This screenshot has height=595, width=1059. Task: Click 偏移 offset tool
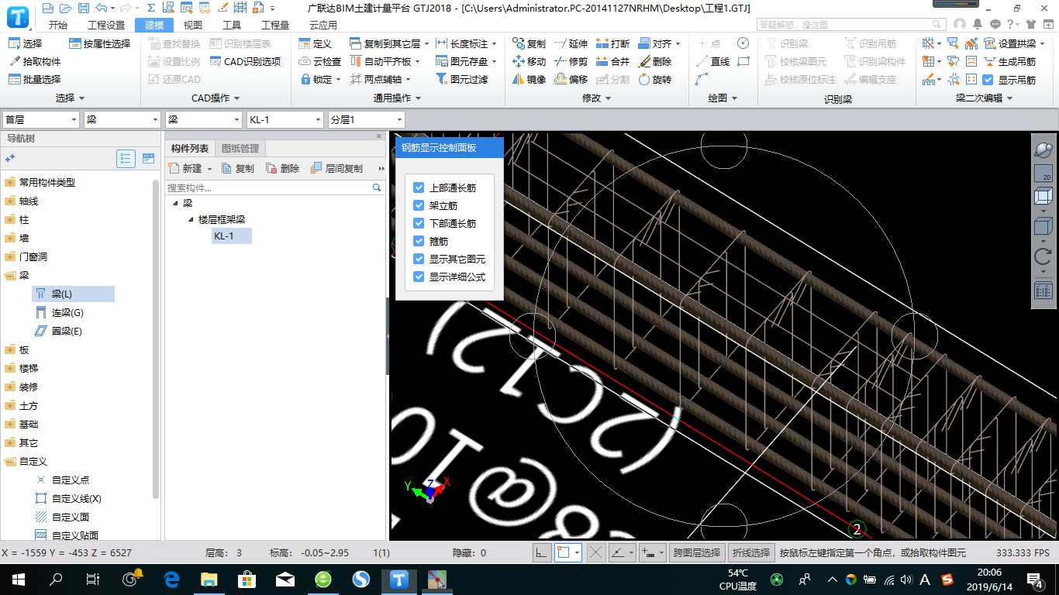click(571, 80)
